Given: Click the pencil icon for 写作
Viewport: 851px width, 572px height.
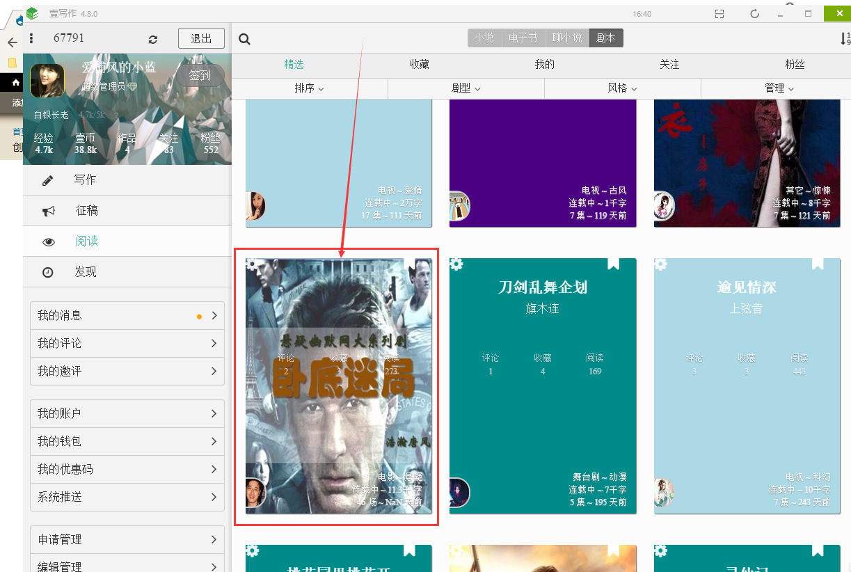Looking at the screenshot, I should 48,180.
